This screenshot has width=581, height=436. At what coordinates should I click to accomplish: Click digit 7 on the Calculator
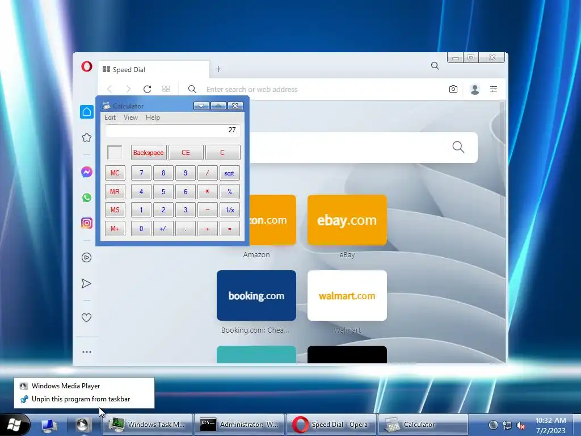141,173
